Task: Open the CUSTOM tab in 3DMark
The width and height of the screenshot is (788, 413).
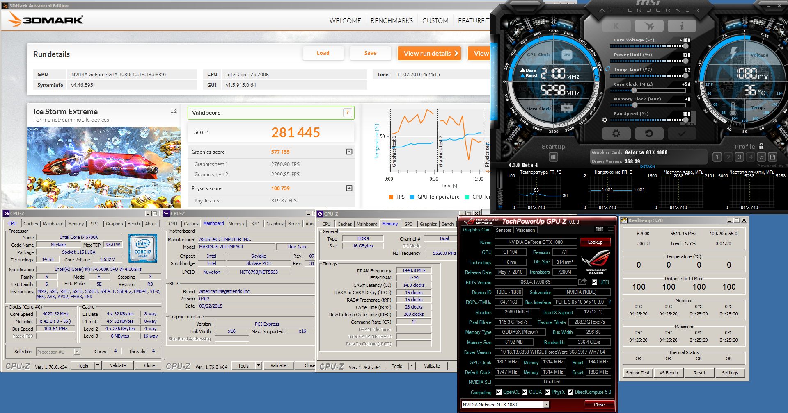Action: [435, 20]
